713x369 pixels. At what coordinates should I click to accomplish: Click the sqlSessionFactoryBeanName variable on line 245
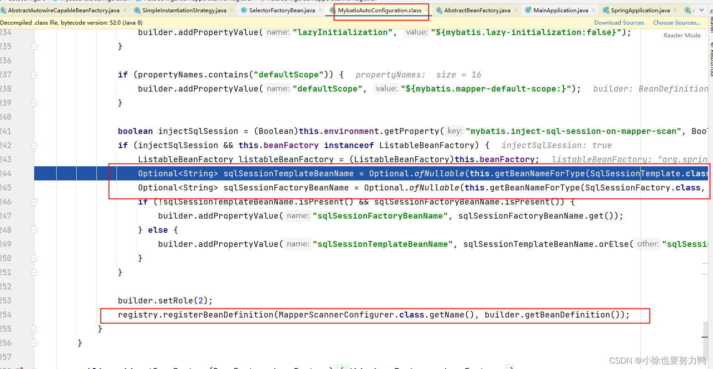[x=286, y=188]
